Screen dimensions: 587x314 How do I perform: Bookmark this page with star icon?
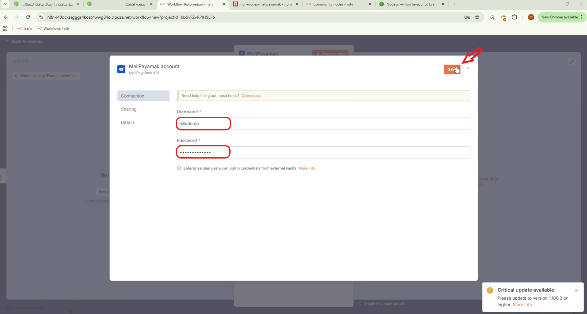click(477, 17)
